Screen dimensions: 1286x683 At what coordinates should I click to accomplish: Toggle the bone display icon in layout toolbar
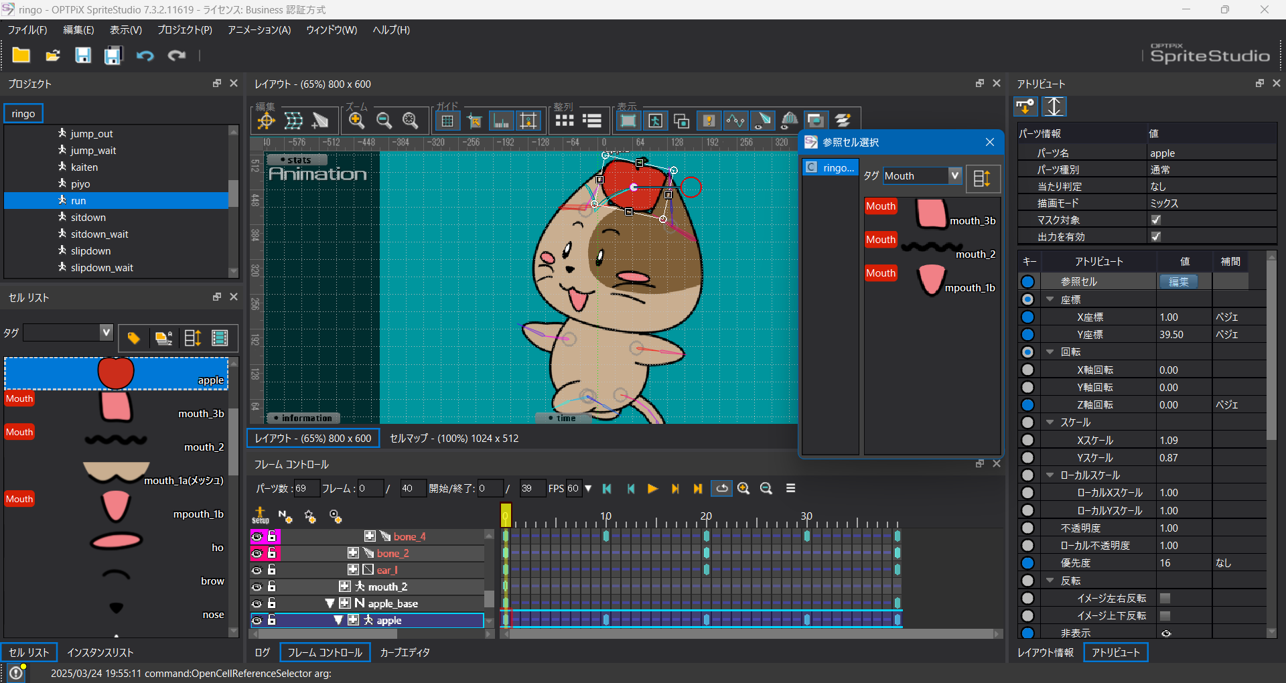pyautogui.click(x=762, y=121)
